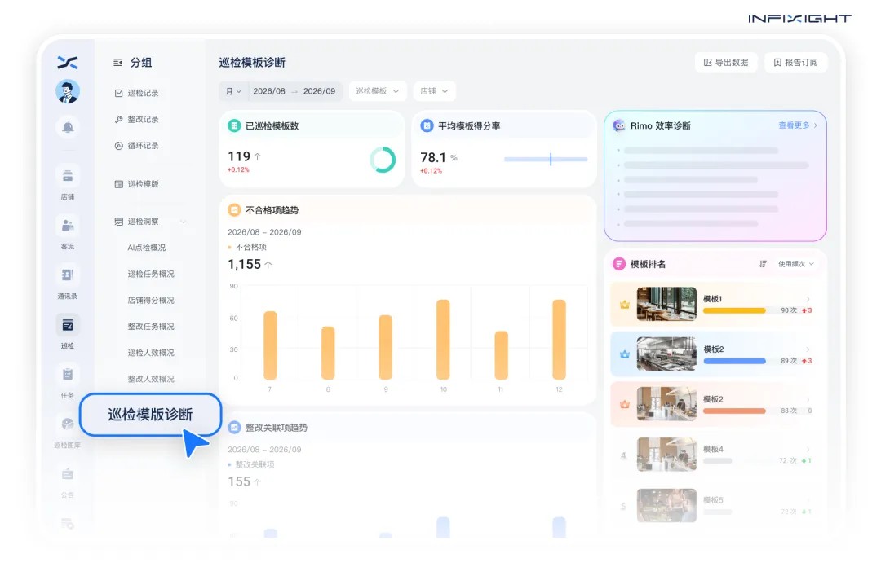Click the gold crown on 模板1 row
The image size is (881, 567).
(x=624, y=304)
